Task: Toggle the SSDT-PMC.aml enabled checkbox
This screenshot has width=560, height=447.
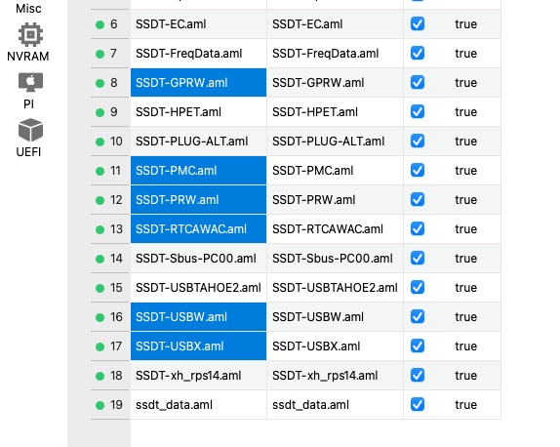Action: click(418, 171)
